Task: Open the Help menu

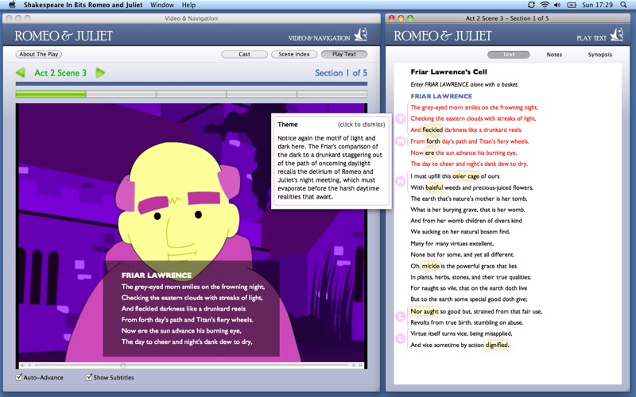Action: tap(188, 5)
